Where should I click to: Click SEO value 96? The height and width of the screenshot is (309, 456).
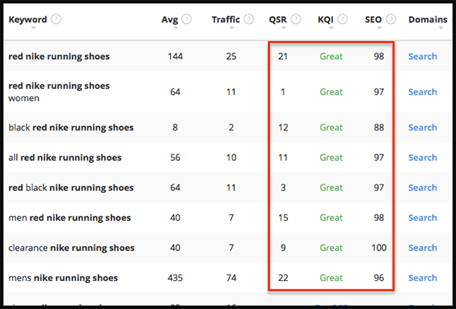379,278
